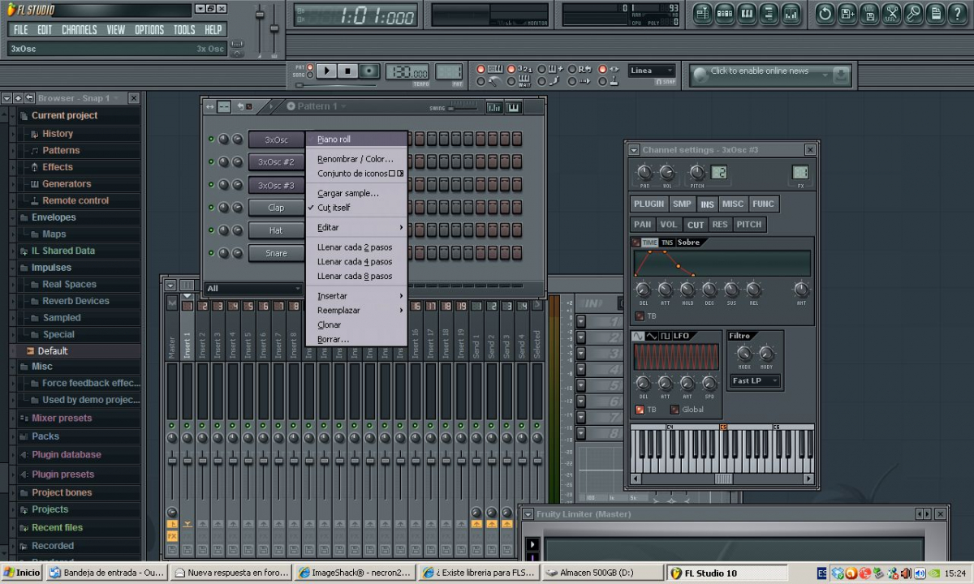Choose Piano roll from the context menu

coord(334,140)
